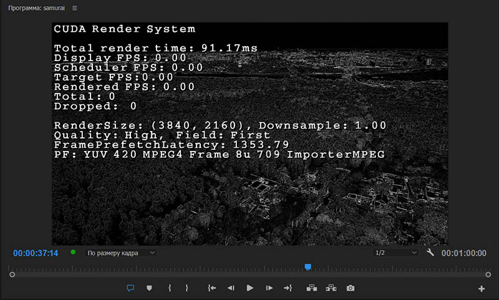Open playback resolution 1/2 dropdown
499x300 pixels.
(395, 253)
